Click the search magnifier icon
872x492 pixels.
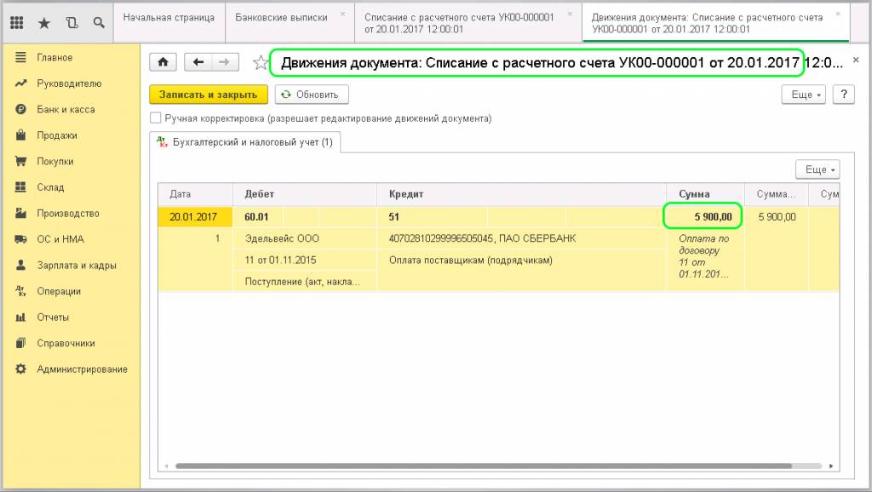(x=99, y=22)
